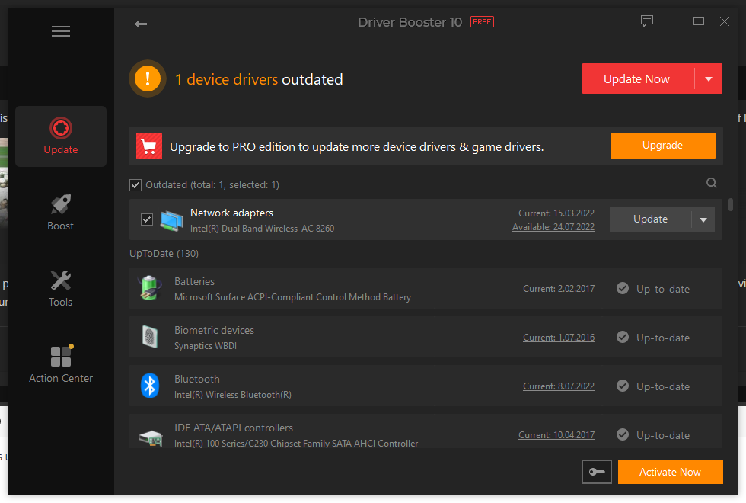Screen dimensions: 746x503
Task: Click the Network adapters device icon
Action: click(172, 220)
